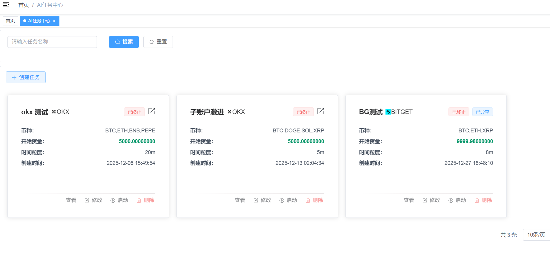Modify the BG测试 task
Image resolution: width=550 pixels, height=255 pixels.
[x=431, y=200]
